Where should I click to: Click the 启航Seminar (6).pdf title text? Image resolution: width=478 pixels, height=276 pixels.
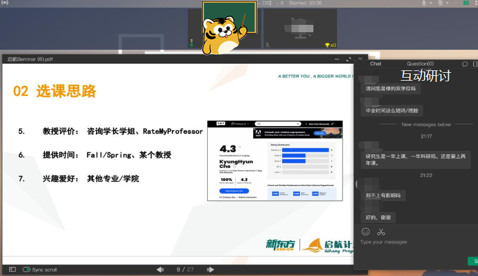tap(30, 59)
